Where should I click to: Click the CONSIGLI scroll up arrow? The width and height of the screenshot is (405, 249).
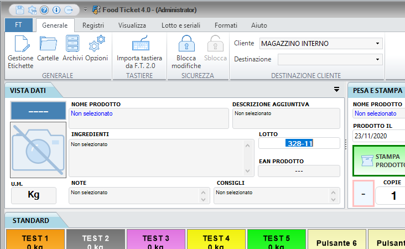(x=333, y=193)
